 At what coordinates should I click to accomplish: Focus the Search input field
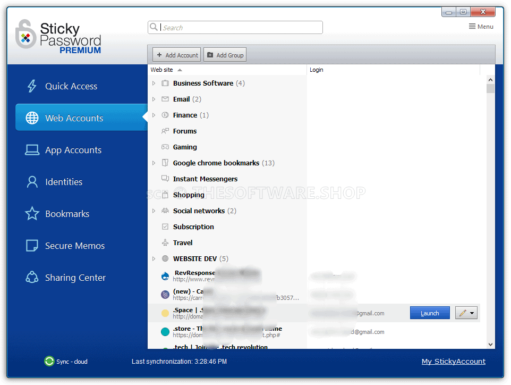(x=235, y=28)
